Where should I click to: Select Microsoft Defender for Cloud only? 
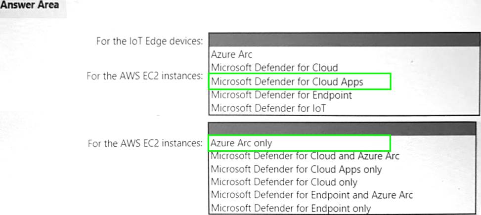284,182
